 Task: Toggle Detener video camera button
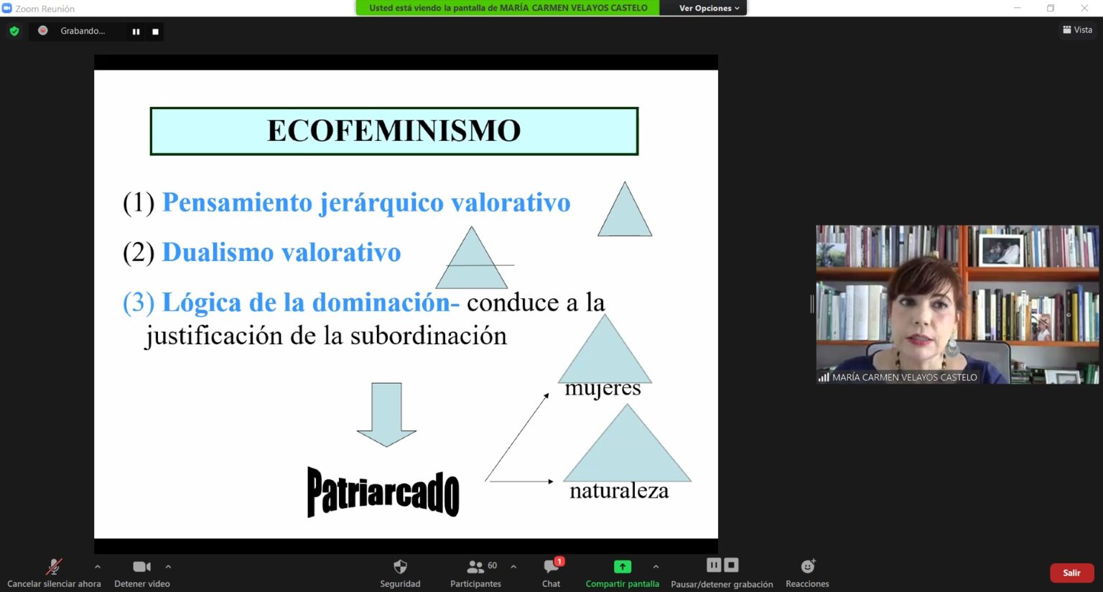point(141,567)
